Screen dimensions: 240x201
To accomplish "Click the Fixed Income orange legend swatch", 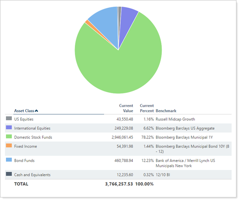I will [x=9, y=146].
